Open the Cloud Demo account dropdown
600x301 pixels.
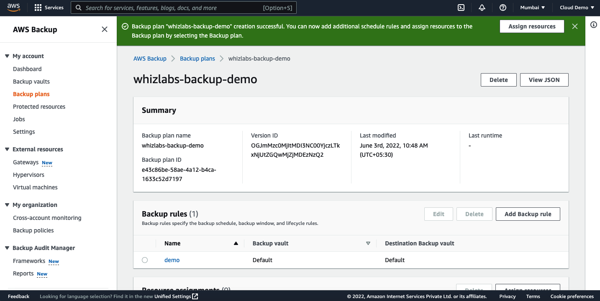577,8
